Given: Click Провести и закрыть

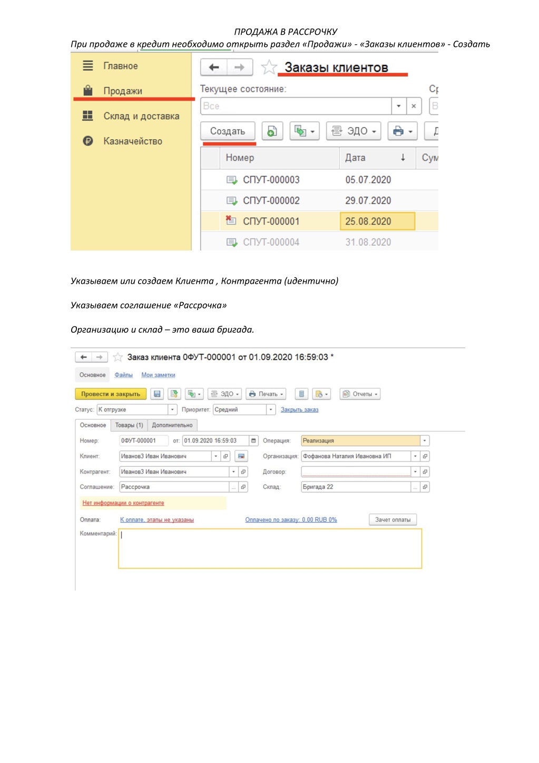Looking at the screenshot, I should 111,394.
